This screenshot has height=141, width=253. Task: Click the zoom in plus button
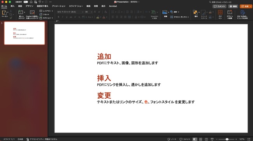click(236, 139)
